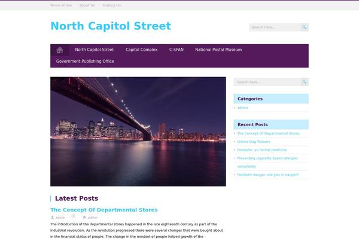
Task: Open About Us page
Action: point(87,5)
